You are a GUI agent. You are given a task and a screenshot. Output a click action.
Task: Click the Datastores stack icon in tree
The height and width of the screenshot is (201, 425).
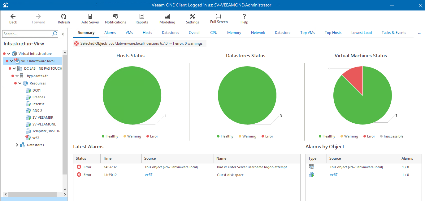coord(22,145)
